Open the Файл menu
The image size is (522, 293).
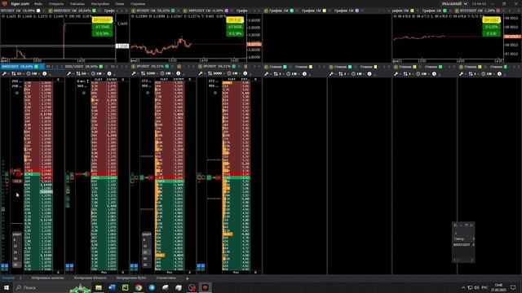38,4
